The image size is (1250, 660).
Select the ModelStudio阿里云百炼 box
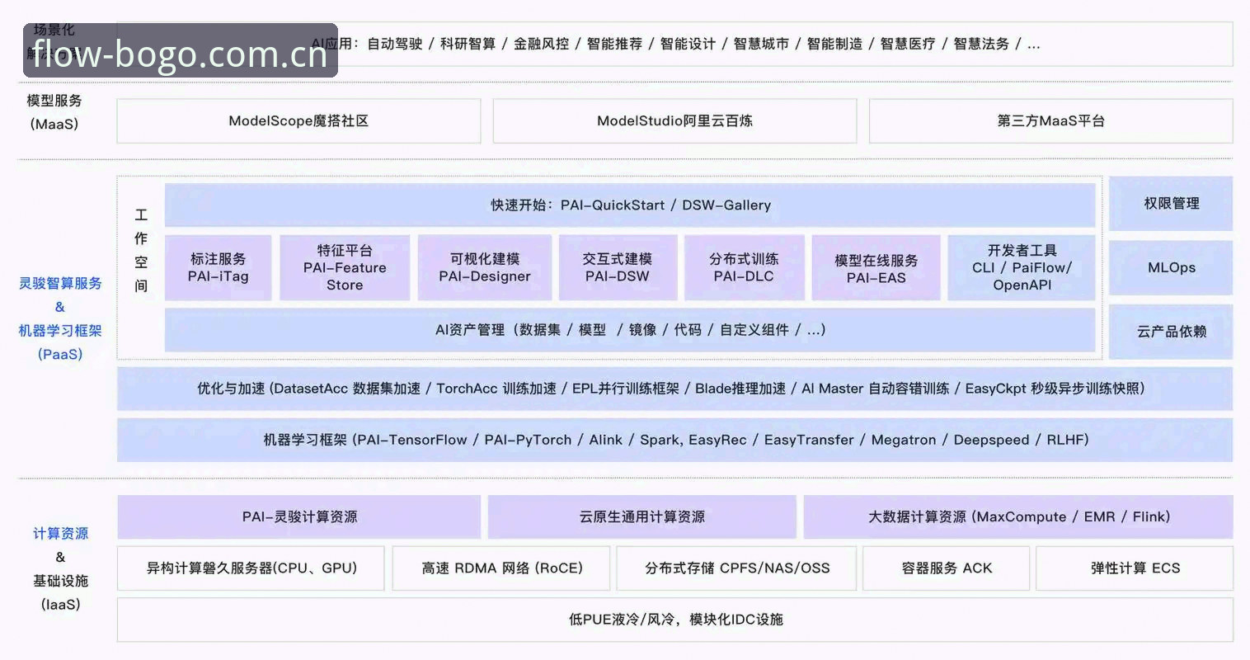point(674,121)
